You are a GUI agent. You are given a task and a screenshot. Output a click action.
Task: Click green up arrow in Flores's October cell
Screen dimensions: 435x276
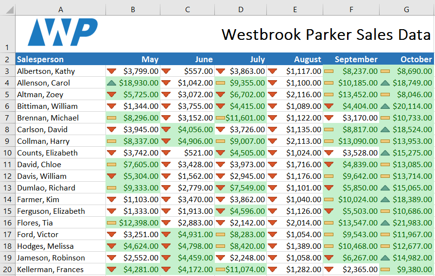(x=385, y=223)
